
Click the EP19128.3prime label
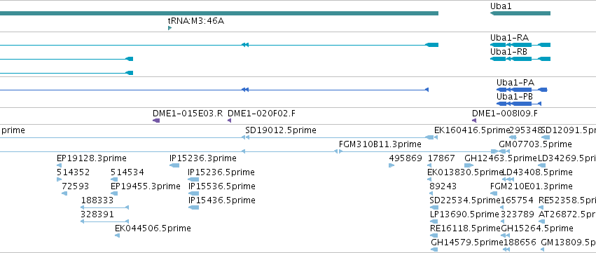[x=92, y=158]
